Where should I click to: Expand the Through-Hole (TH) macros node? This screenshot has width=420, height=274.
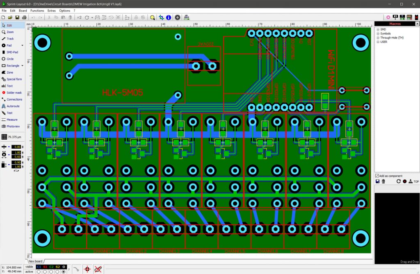[378, 38]
